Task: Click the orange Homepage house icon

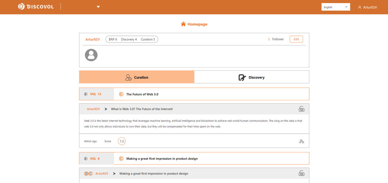Action: coord(183,24)
